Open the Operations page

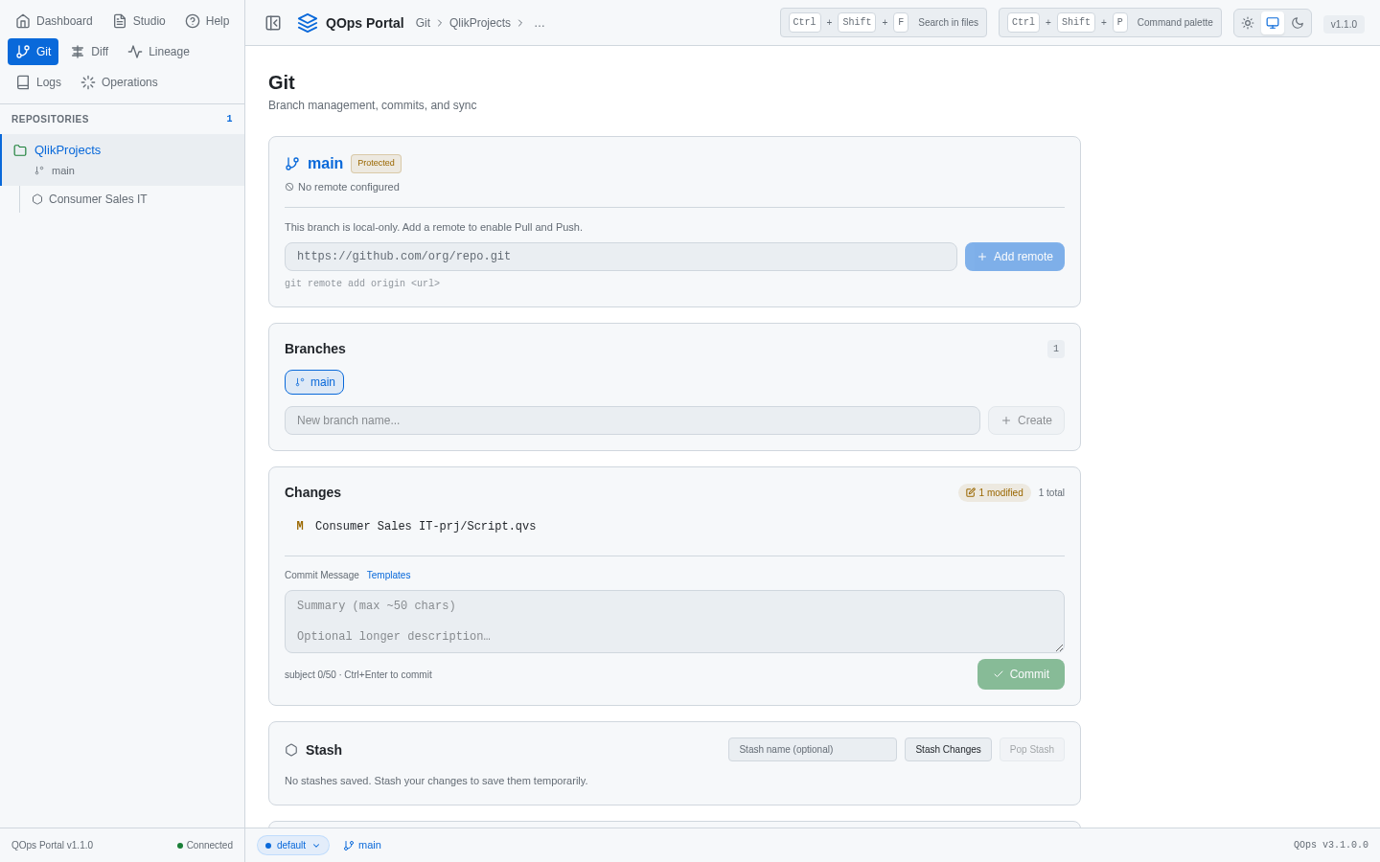[x=120, y=82]
